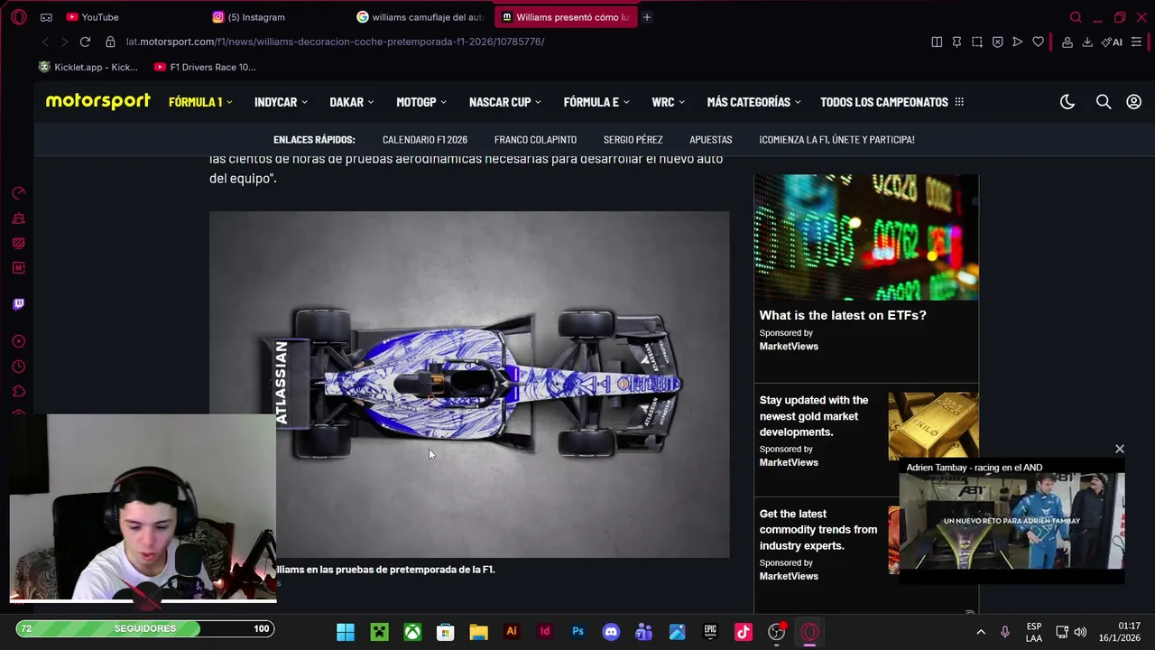Open Discord from the taskbar
The width and height of the screenshot is (1155, 650).
click(611, 632)
